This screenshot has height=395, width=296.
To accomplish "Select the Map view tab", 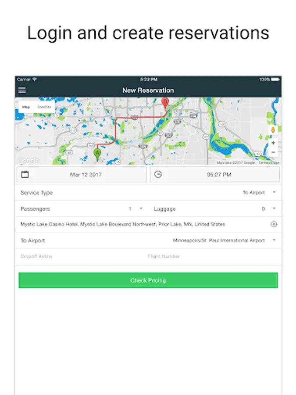I will coord(26,107).
